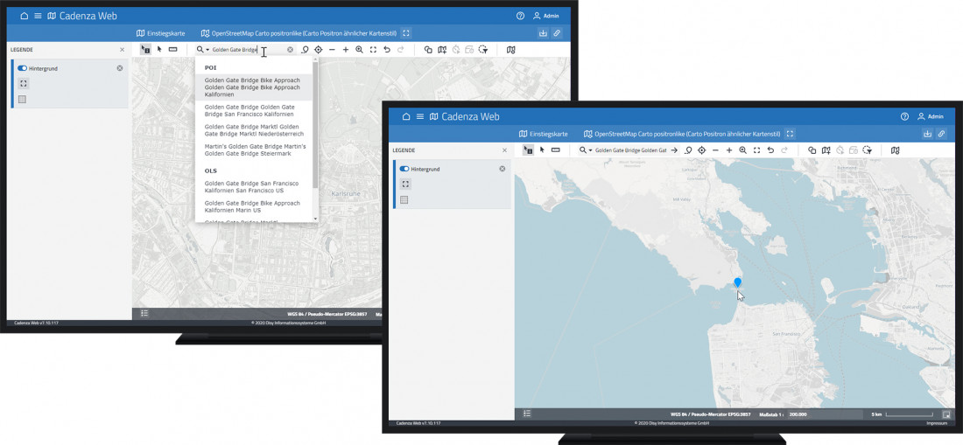Click download icon on the front screen

[x=927, y=134]
